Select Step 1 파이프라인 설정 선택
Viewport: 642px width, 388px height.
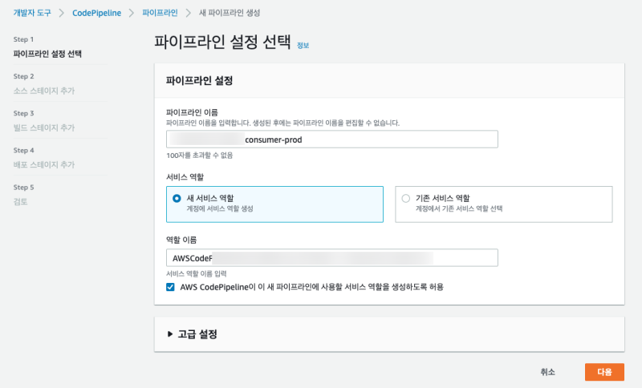coord(47,55)
